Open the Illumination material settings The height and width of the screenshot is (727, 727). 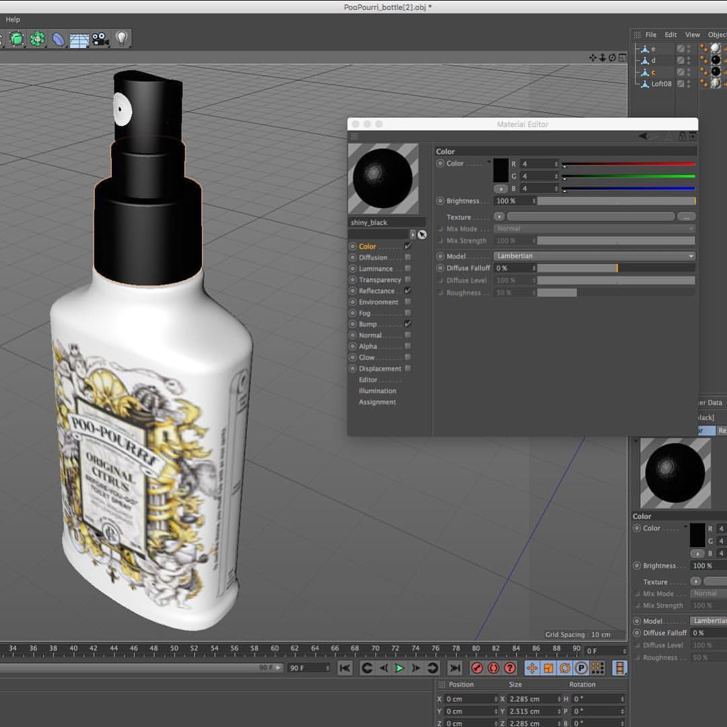pyautogui.click(x=378, y=391)
